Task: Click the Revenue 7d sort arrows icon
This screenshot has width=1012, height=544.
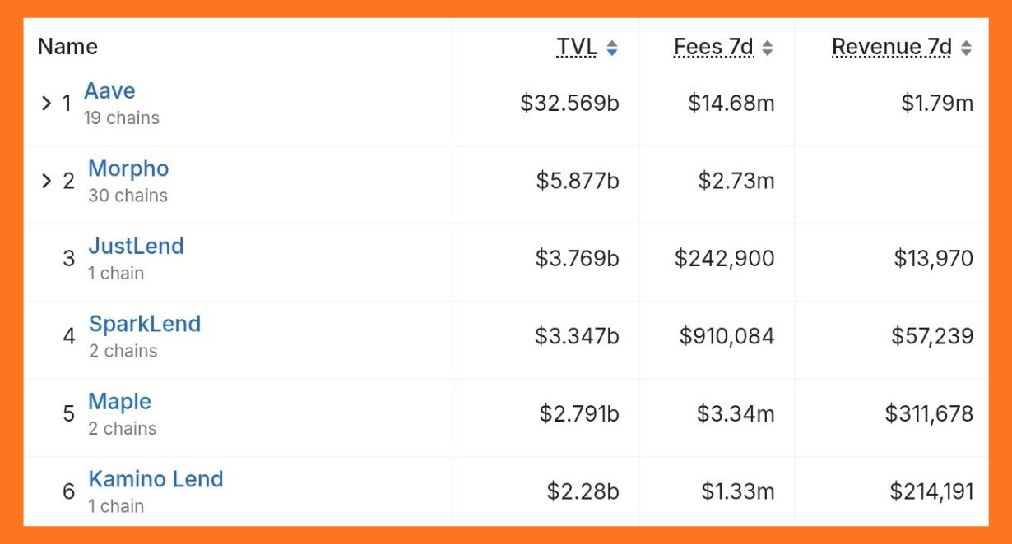Action: pyautogui.click(x=966, y=48)
